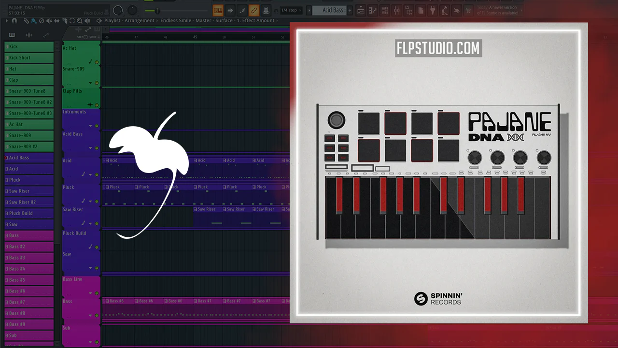Click the Playlist - Arrangement breadcrumb
Image resolution: width=618 pixels, height=348 pixels.
[129, 21]
